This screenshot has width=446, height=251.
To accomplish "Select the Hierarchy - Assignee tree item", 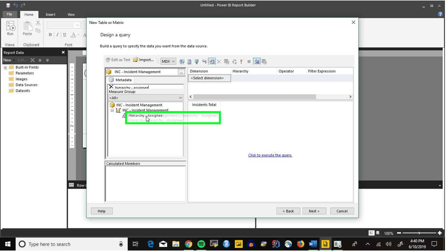I will (x=146, y=116).
